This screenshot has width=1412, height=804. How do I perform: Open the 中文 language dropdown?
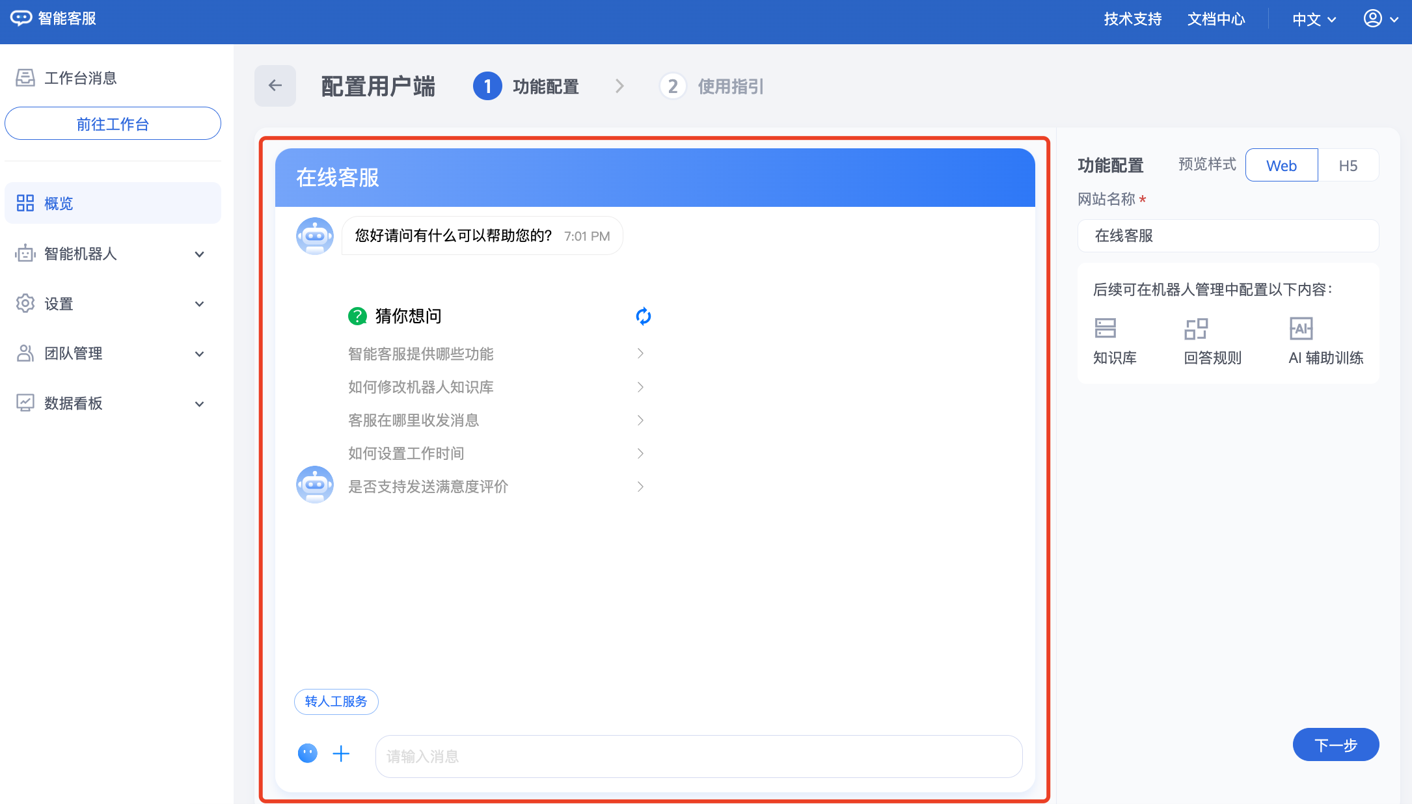(x=1314, y=20)
